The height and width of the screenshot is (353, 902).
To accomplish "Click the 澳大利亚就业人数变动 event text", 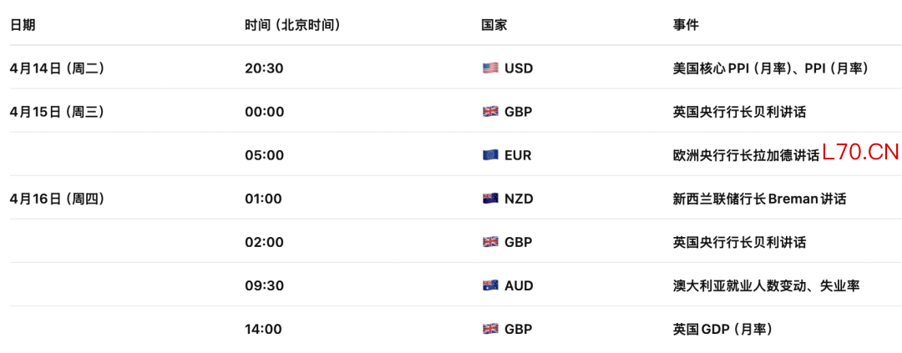I will click(x=766, y=285).
